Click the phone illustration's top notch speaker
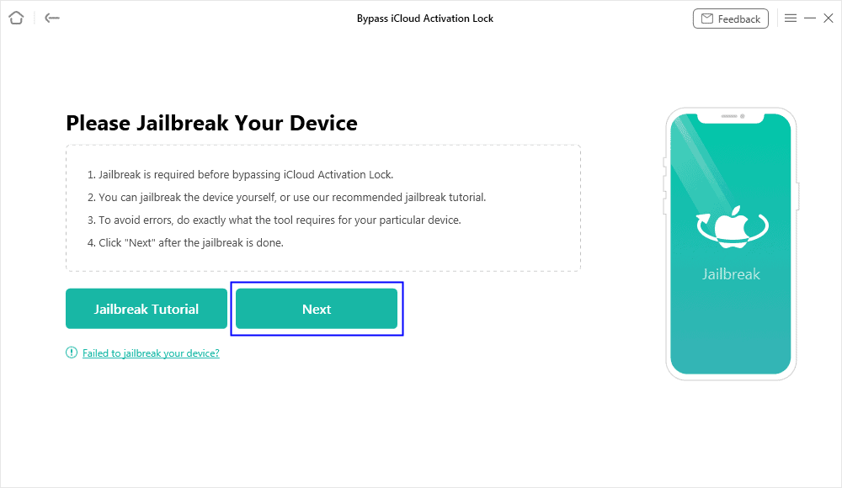The image size is (842, 488). [729, 116]
